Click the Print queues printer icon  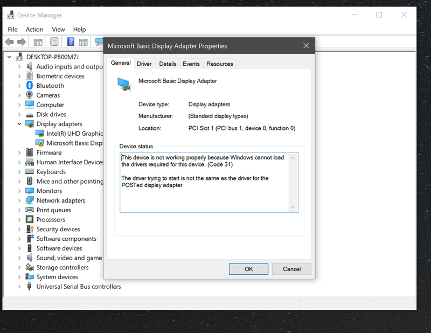tap(30, 210)
